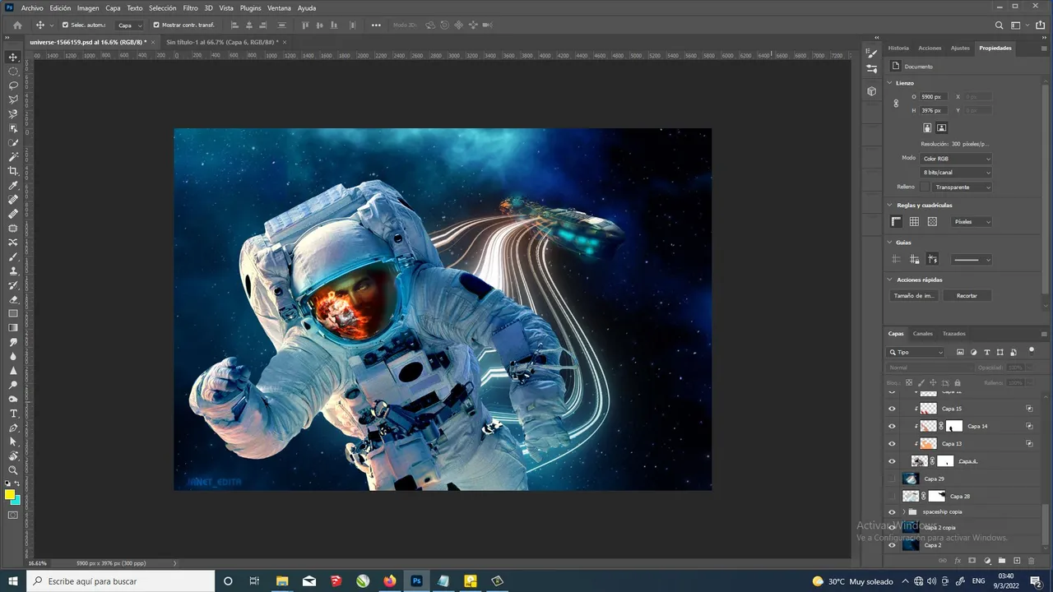Toggle the grid icon in Reglas y cuadrículas

(x=914, y=222)
